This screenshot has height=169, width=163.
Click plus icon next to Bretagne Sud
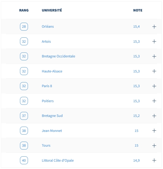click(x=154, y=116)
